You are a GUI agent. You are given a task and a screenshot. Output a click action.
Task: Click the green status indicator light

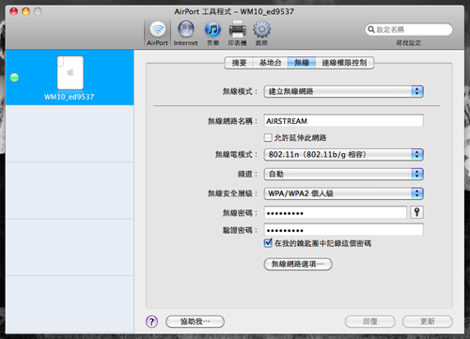pyautogui.click(x=14, y=77)
